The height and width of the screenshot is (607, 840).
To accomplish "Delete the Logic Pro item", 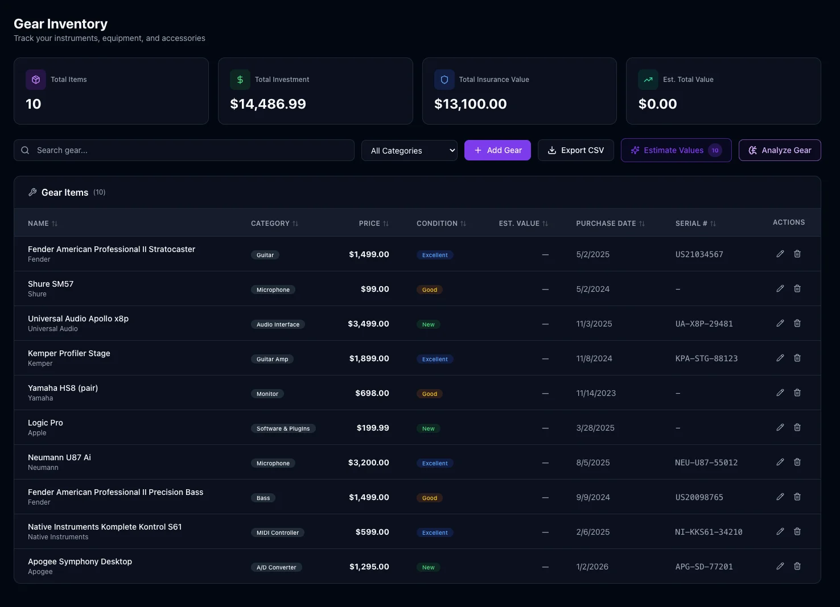I will [x=797, y=427].
